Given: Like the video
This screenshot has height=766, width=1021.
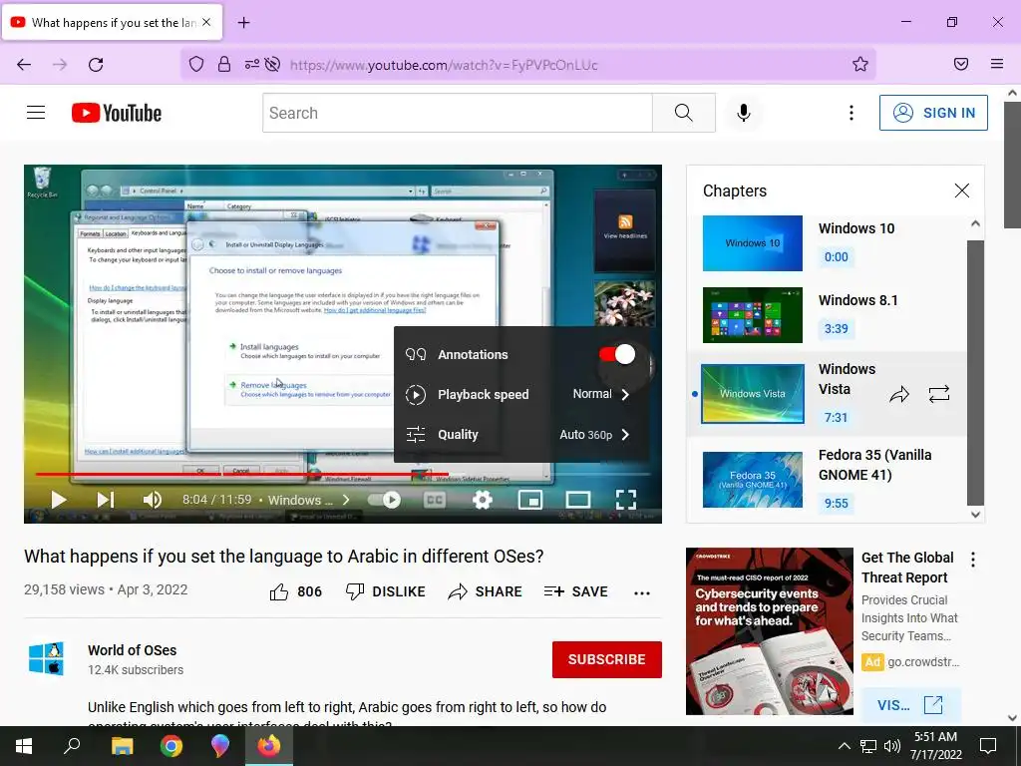Looking at the screenshot, I should coord(295,591).
